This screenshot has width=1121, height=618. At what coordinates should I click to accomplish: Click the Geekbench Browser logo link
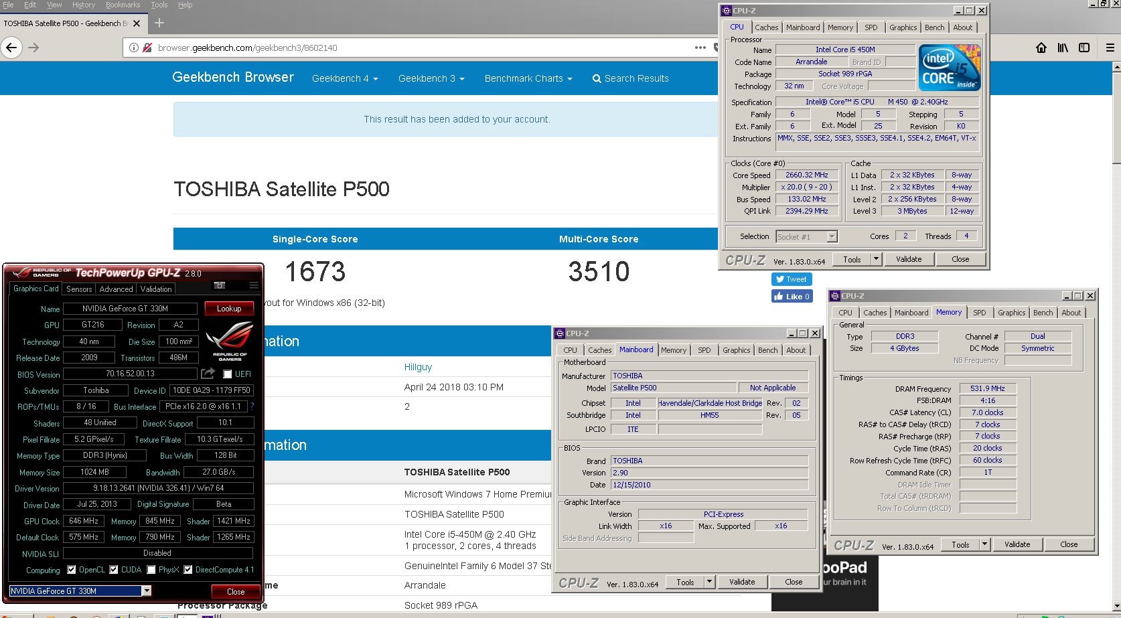point(233,77)
